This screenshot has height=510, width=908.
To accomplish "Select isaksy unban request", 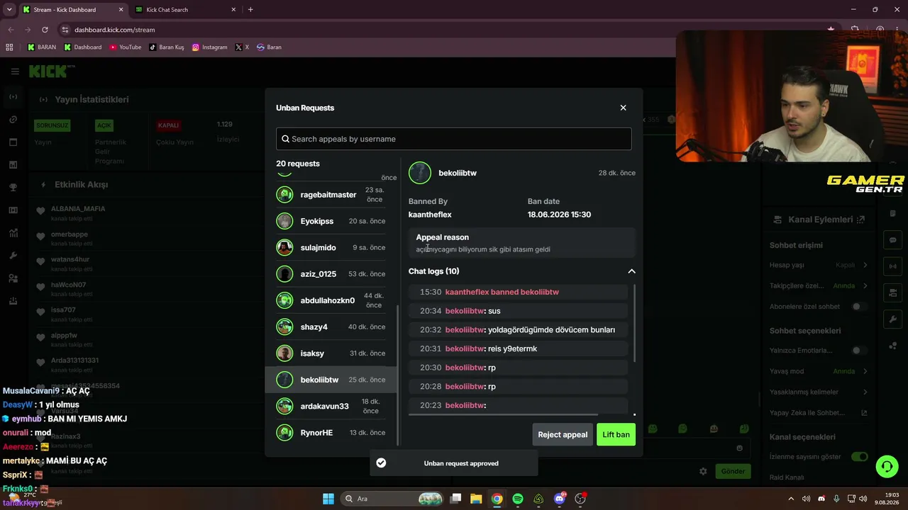I will [332, 353].
